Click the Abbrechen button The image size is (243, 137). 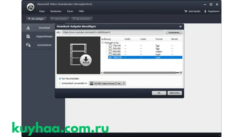click(x=175, y=93)
